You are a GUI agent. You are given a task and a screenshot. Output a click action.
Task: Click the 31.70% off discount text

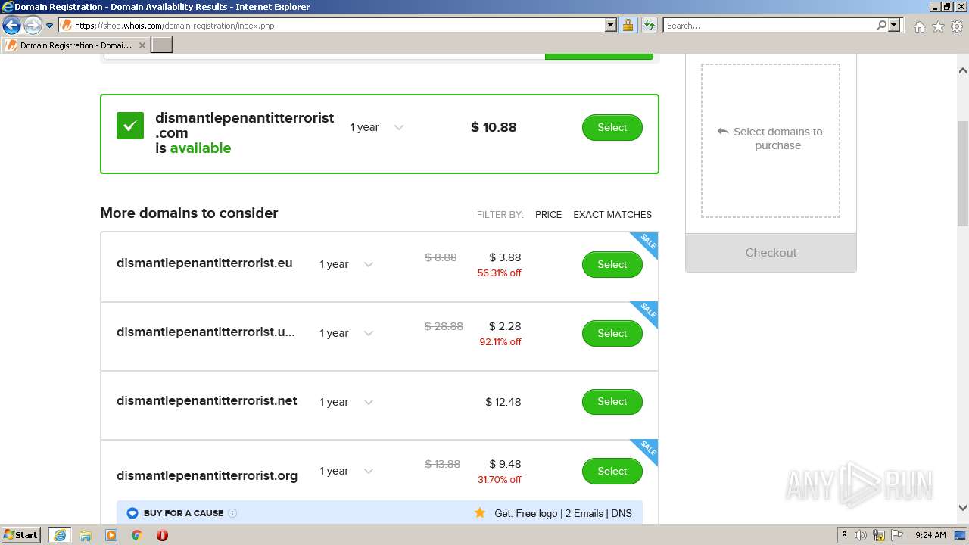[x=500, y=480]
